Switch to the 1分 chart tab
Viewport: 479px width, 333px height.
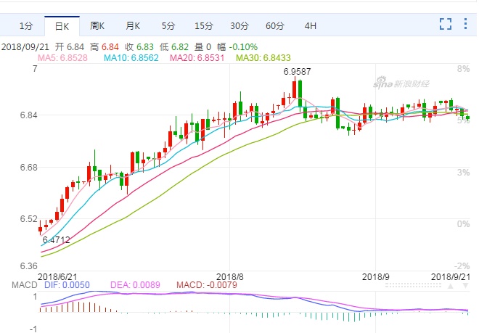point(26,26)
